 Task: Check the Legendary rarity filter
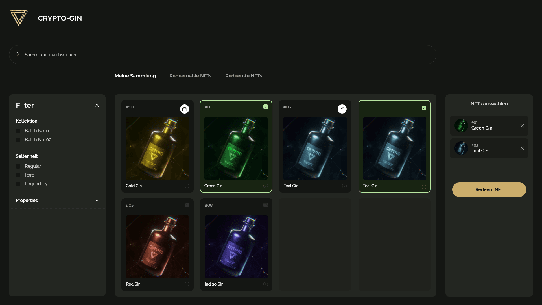tap(18, 184)
